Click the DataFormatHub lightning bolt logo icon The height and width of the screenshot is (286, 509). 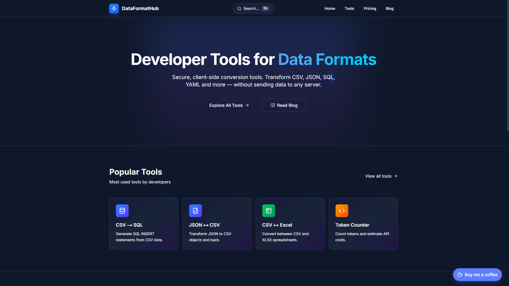(114, 8)
